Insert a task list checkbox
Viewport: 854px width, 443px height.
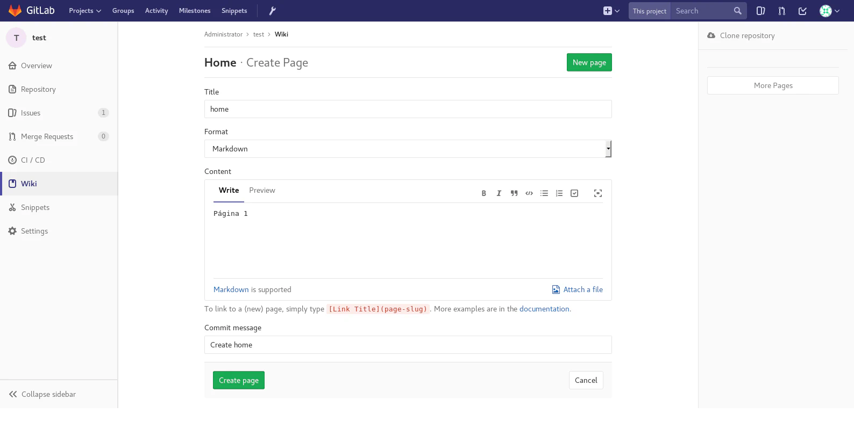(574, 193)
